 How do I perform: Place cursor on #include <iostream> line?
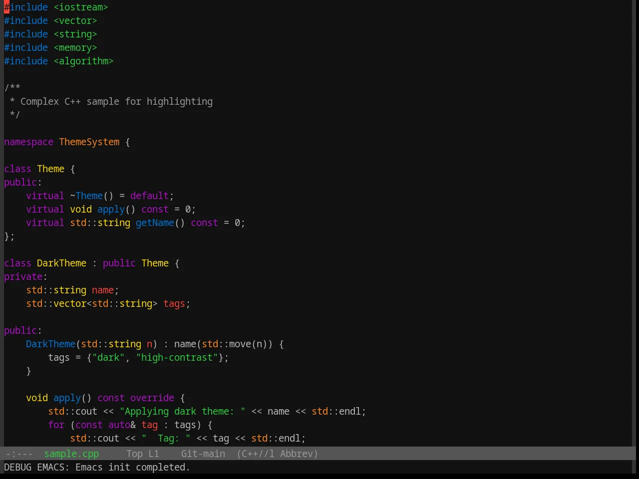56,7
